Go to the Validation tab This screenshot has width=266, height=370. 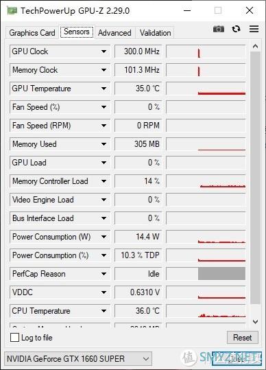[155, 33]
